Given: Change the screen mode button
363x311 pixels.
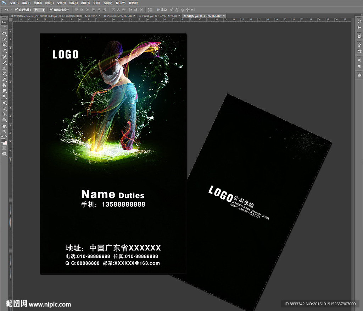Looking at the screenshot, I should tap(4, 154).
